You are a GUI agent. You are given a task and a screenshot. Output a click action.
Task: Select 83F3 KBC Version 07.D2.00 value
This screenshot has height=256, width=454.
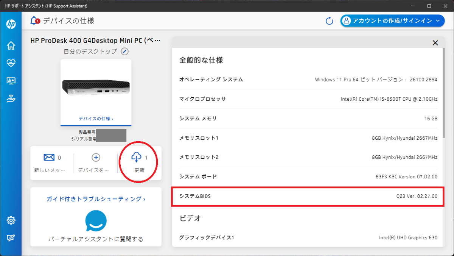[406, 176]
